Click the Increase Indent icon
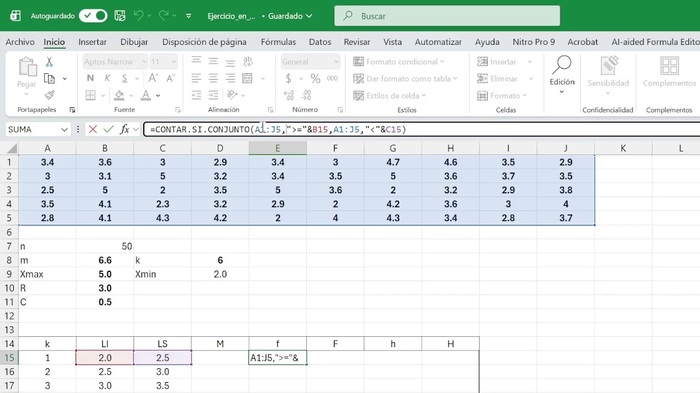This screenshot has height=393, width=700. (x=214, y=96)
